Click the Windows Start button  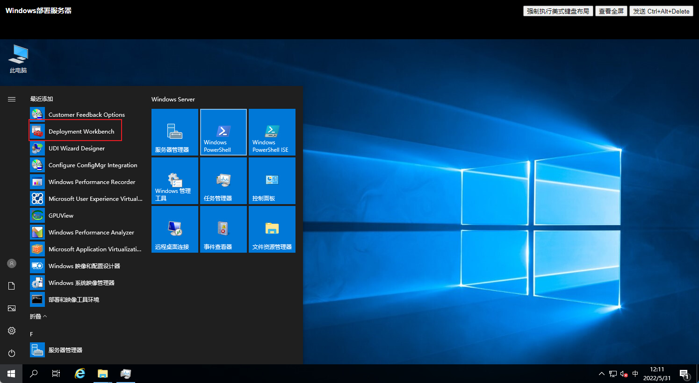pyautogui.click(x=11, y=374)
